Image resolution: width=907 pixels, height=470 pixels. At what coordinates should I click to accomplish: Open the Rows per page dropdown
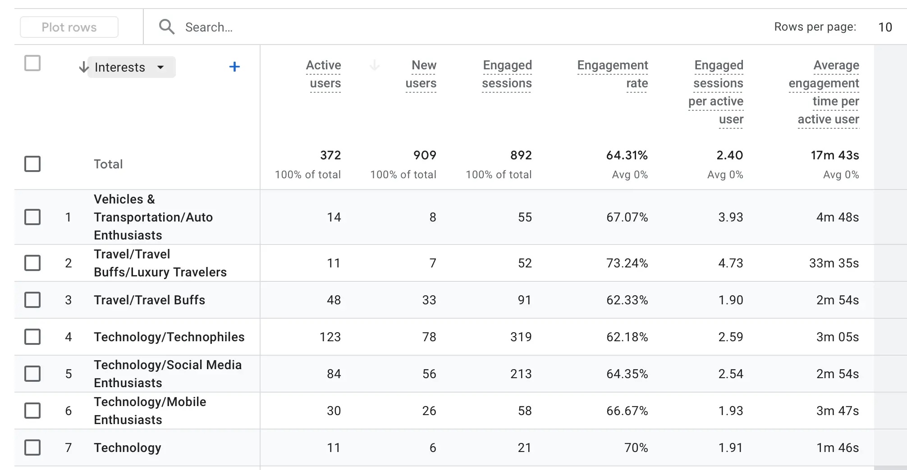(884, 27)
